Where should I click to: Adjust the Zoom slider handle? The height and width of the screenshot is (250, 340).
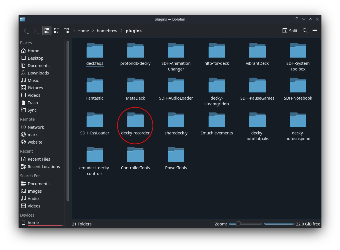(x=238, y=224)
